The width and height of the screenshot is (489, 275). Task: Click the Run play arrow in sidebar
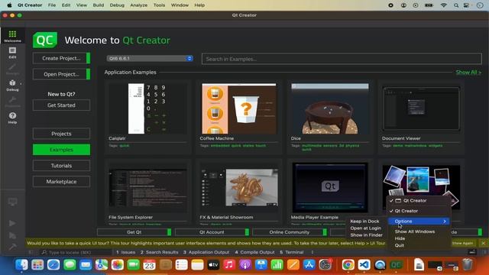pos(12,223)
